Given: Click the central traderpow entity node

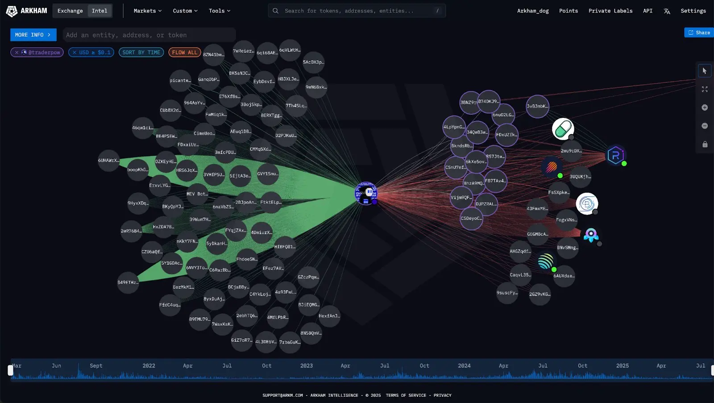Looking at the screenshot, I should [x=366, y=193].
